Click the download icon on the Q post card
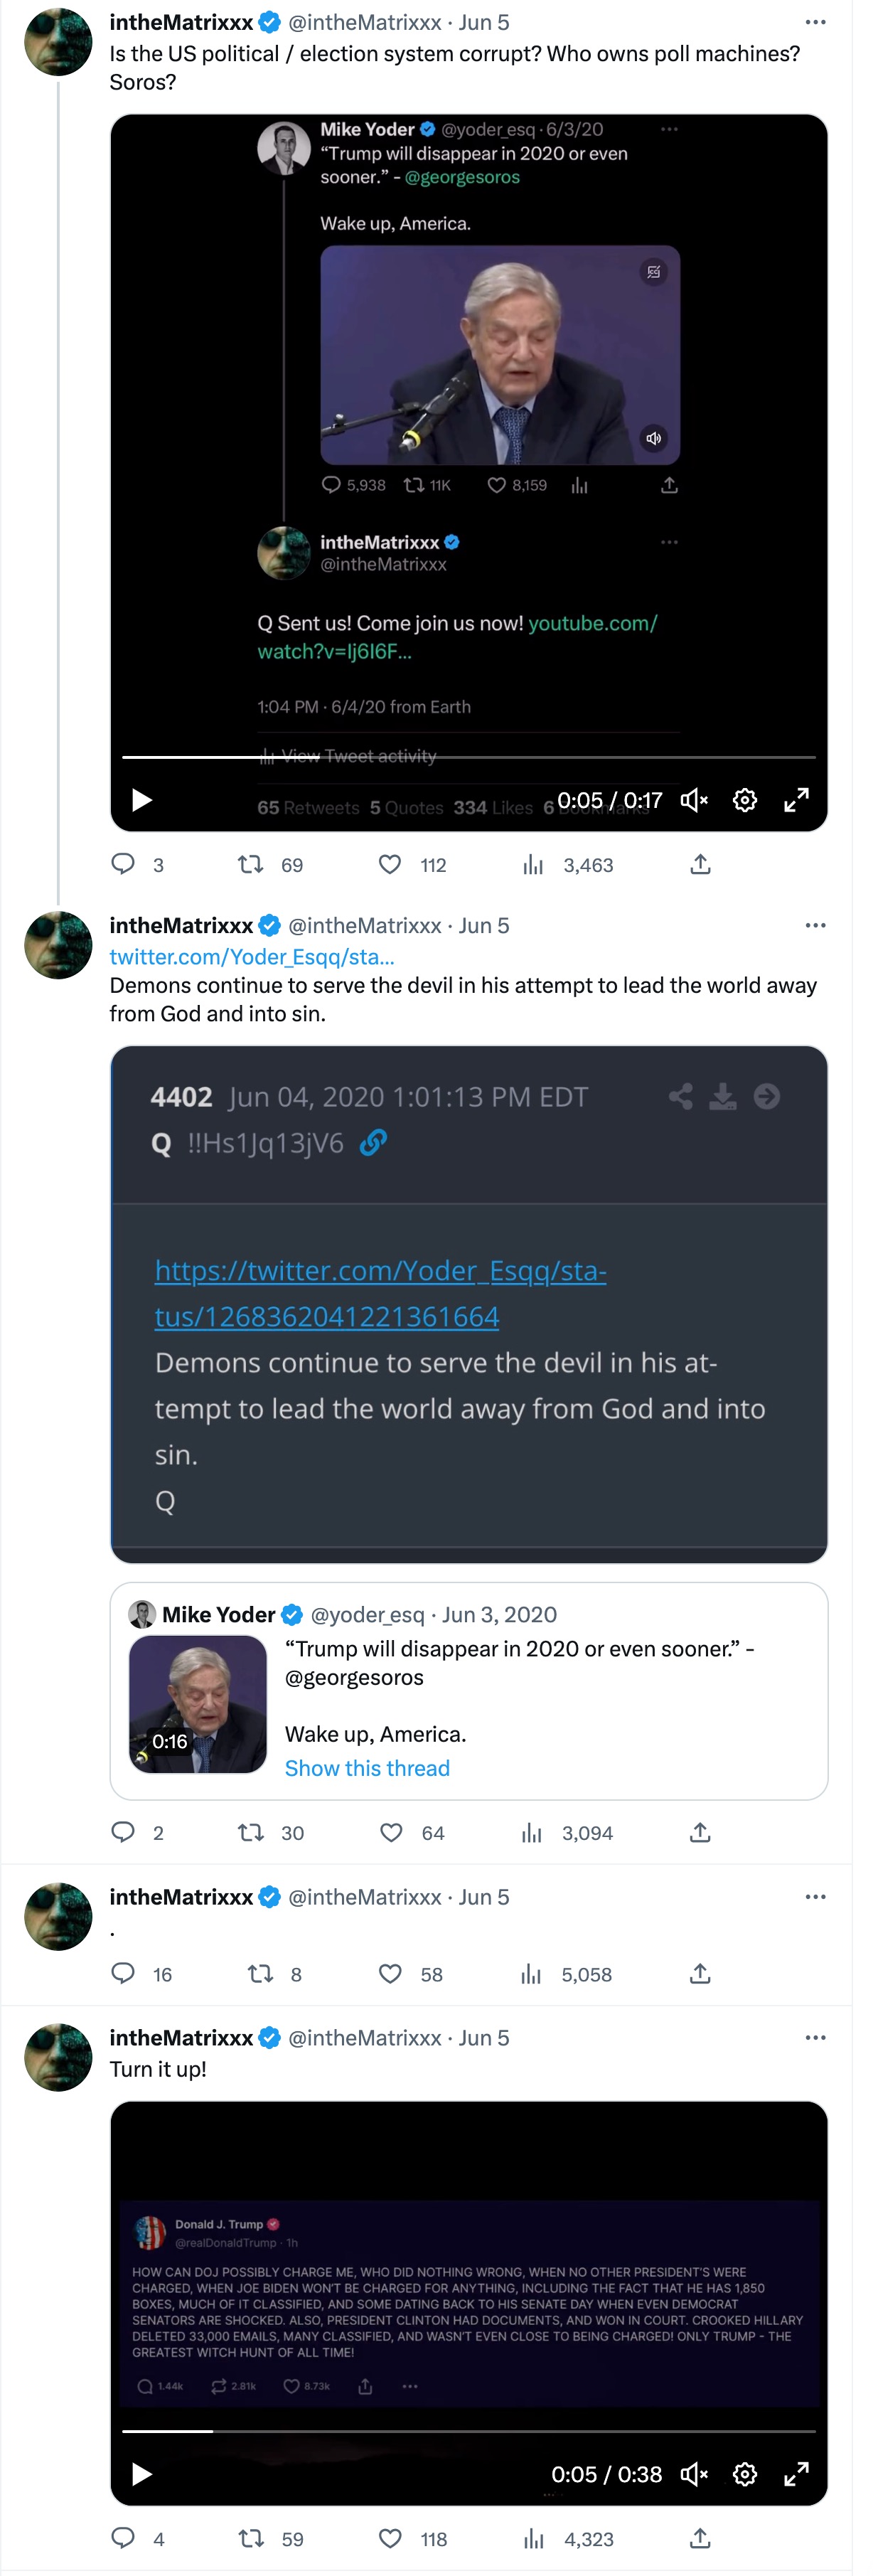Screen dimensions: 873x2576 tap(723, 1096)
